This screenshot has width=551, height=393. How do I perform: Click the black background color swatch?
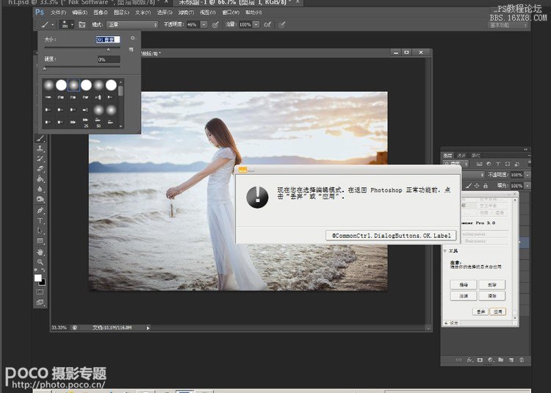43,282
